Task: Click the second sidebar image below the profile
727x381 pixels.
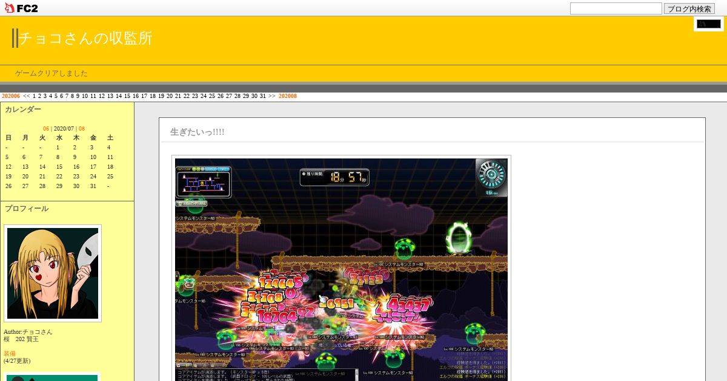Action: point(53,377)
